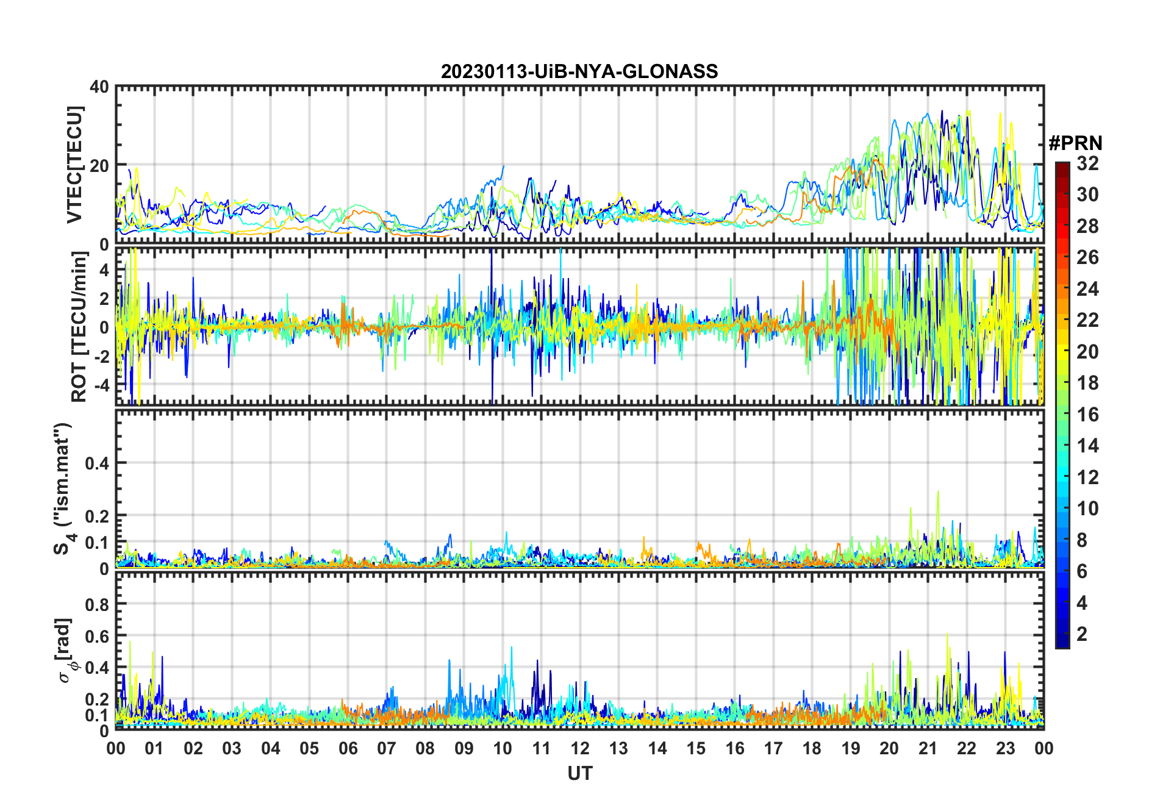This screenshot has width=1160, height=811.
Task: Click colorbar tick label 8
Action: click(x=1082, y=540)
